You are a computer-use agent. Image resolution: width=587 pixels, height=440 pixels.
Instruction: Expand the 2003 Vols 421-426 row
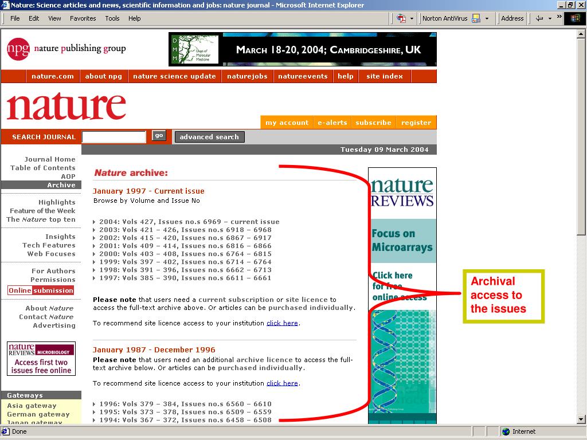(182, 230)
